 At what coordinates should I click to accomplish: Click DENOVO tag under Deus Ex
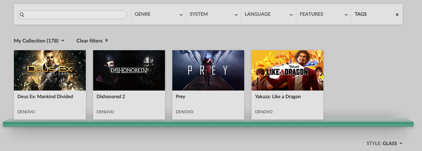pyautogui.click(x=26, y=112)
